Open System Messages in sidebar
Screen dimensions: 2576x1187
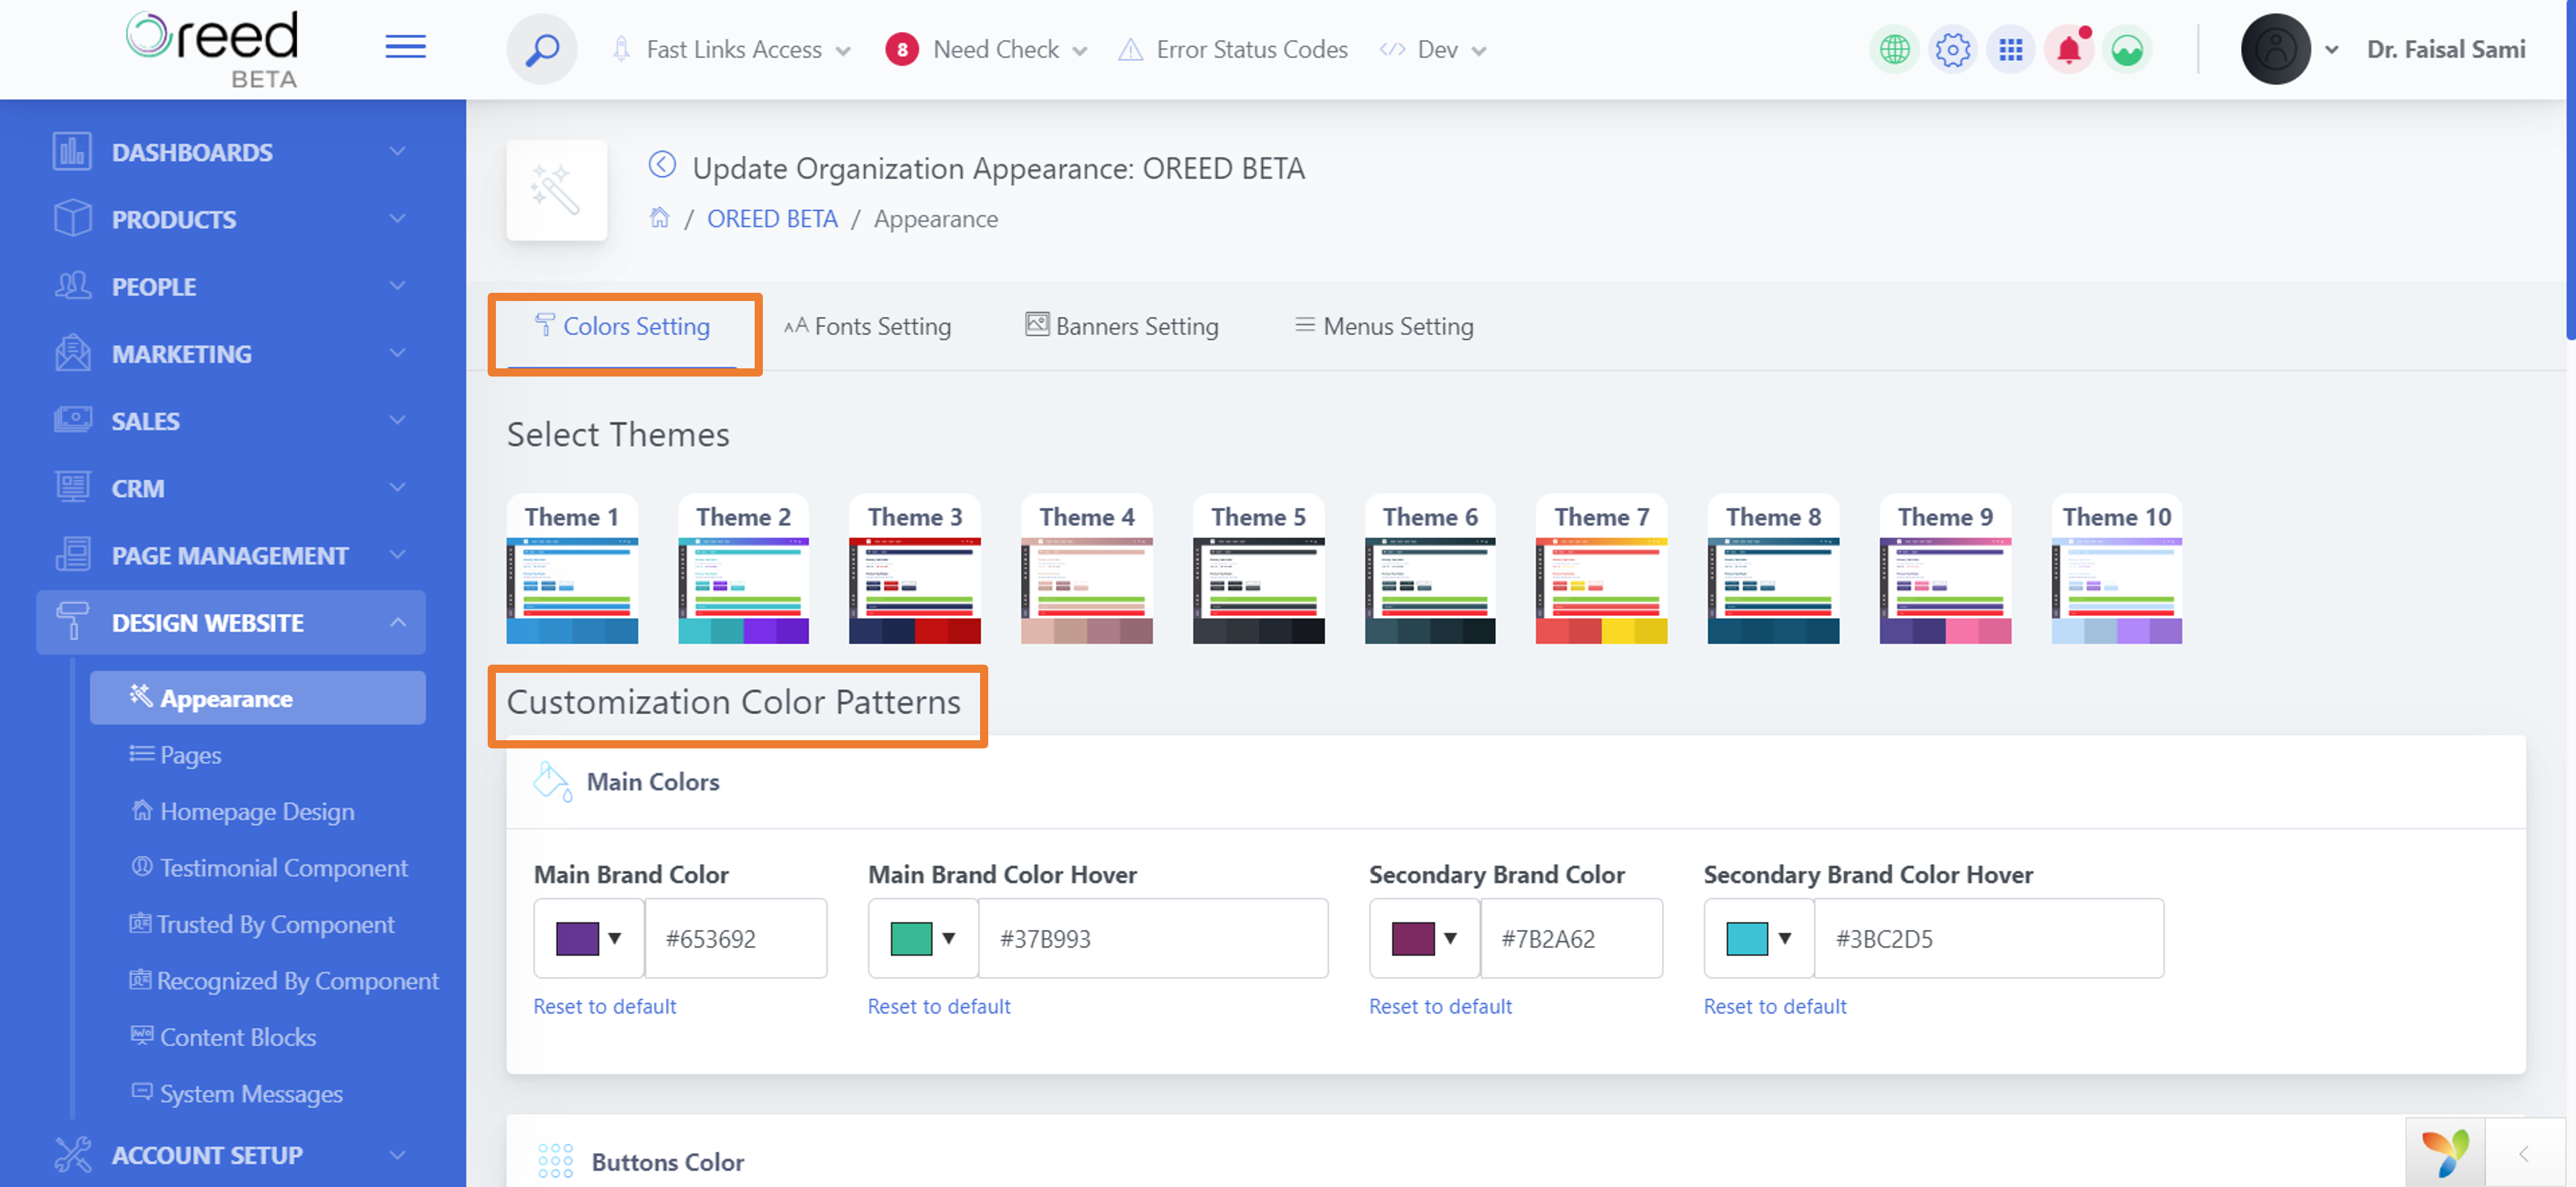(237, 1094)
